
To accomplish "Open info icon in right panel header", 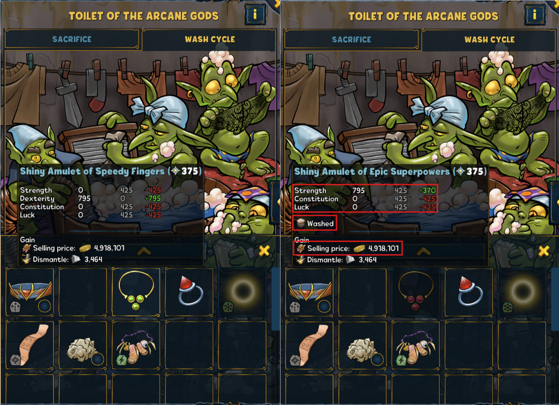I will pyautogui.click(x=535, y=15).
